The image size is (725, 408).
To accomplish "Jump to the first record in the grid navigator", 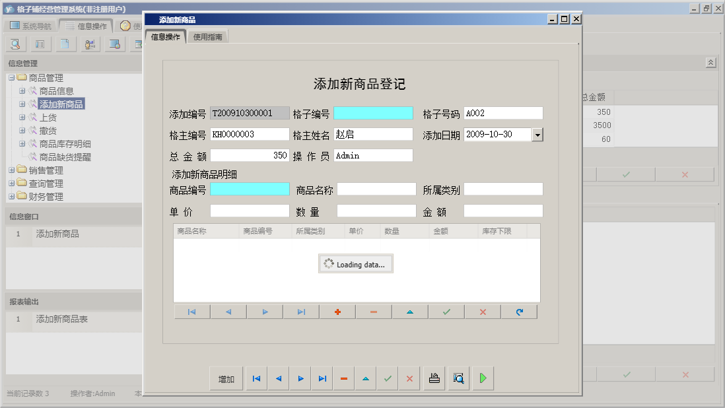I will pos(191,311).
